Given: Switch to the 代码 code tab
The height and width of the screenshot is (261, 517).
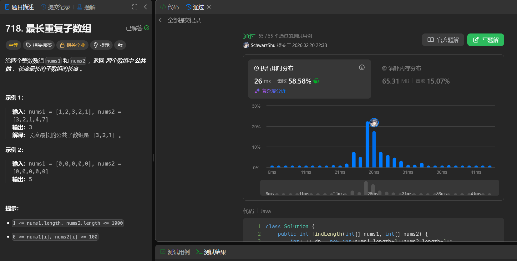Looking at the screenshot, I should click(x=169, y=7).
